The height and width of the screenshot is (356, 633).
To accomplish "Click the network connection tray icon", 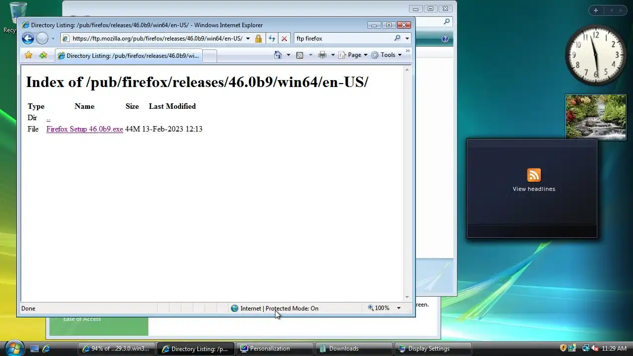I will (586, 348).
